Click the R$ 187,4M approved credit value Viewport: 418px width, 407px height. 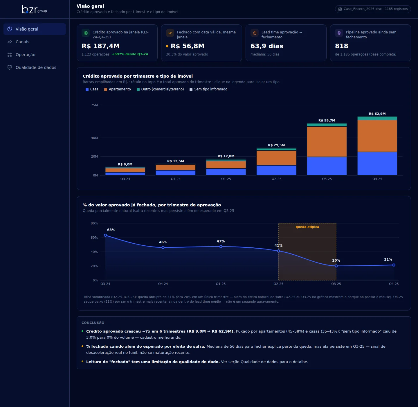[101, 46]
